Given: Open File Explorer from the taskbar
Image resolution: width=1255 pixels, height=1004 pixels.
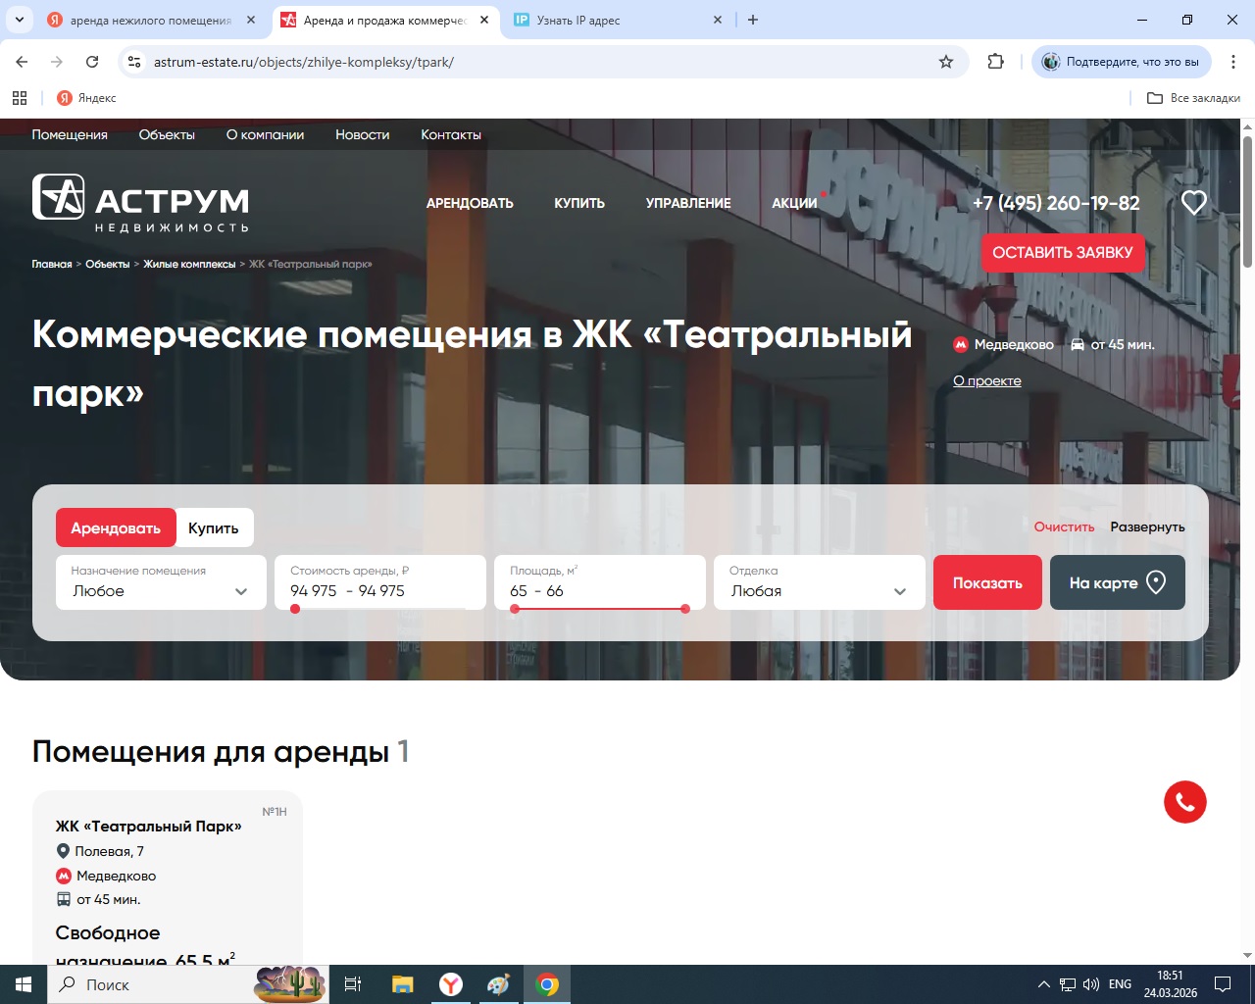Looking at the screenshot, I should pos(402,984).
